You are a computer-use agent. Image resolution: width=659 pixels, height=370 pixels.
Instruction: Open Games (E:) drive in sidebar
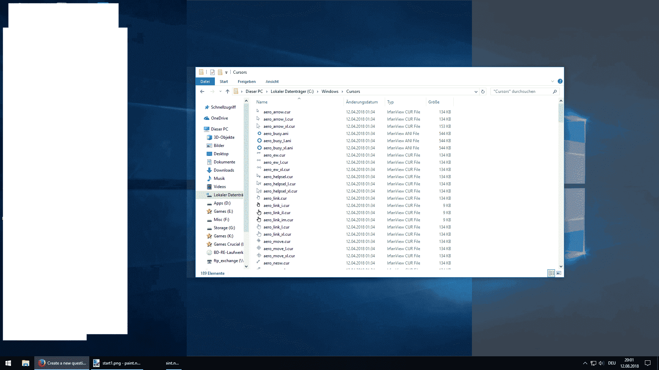click(223, 211)
